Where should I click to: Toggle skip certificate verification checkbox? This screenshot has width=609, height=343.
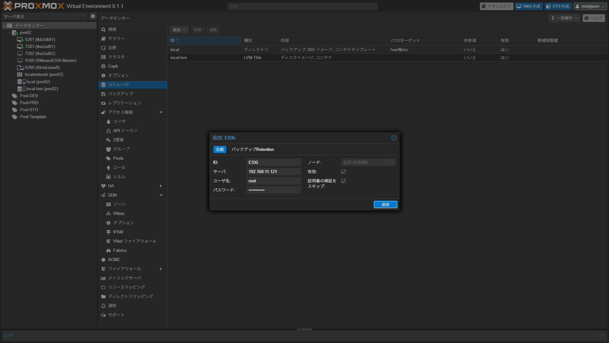click(x=343, y=181)
